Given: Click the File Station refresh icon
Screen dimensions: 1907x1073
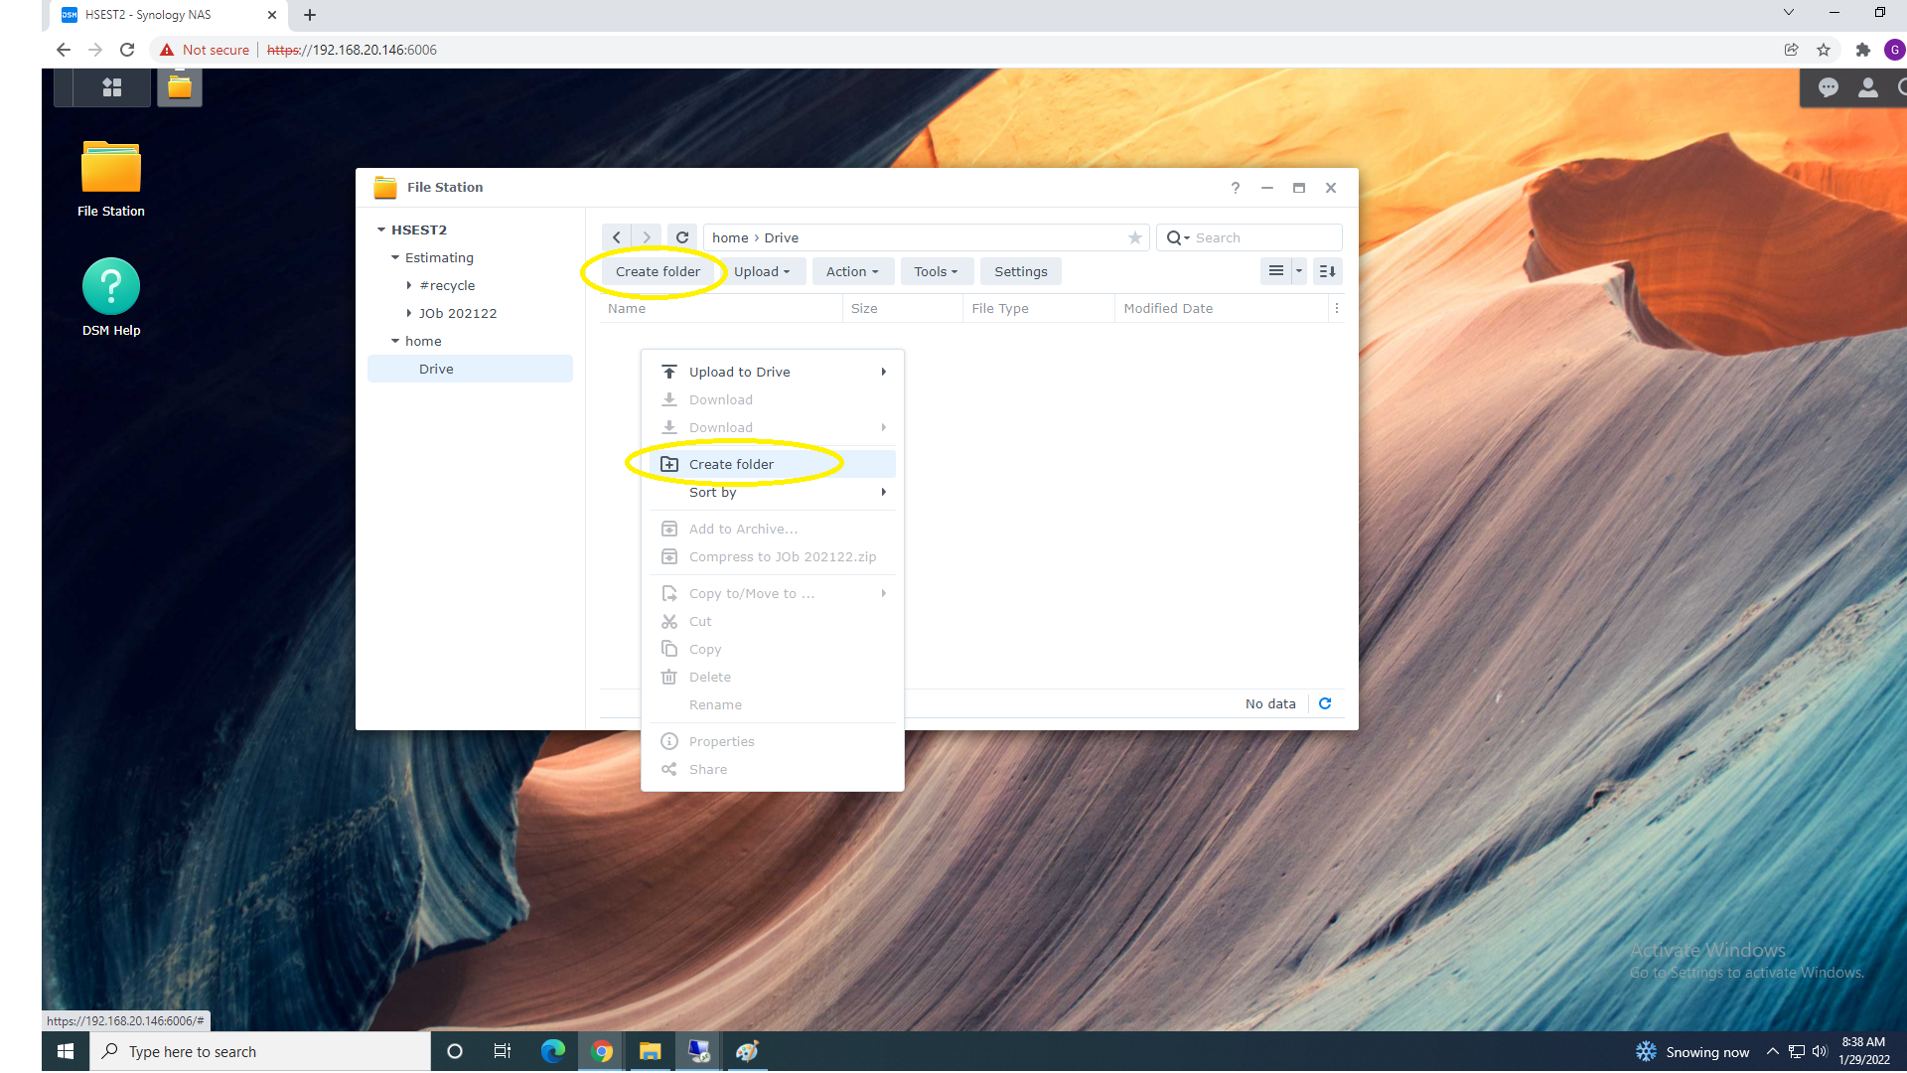Looking at the screenshot, I should pyautogui.click(x=682, y=237).
